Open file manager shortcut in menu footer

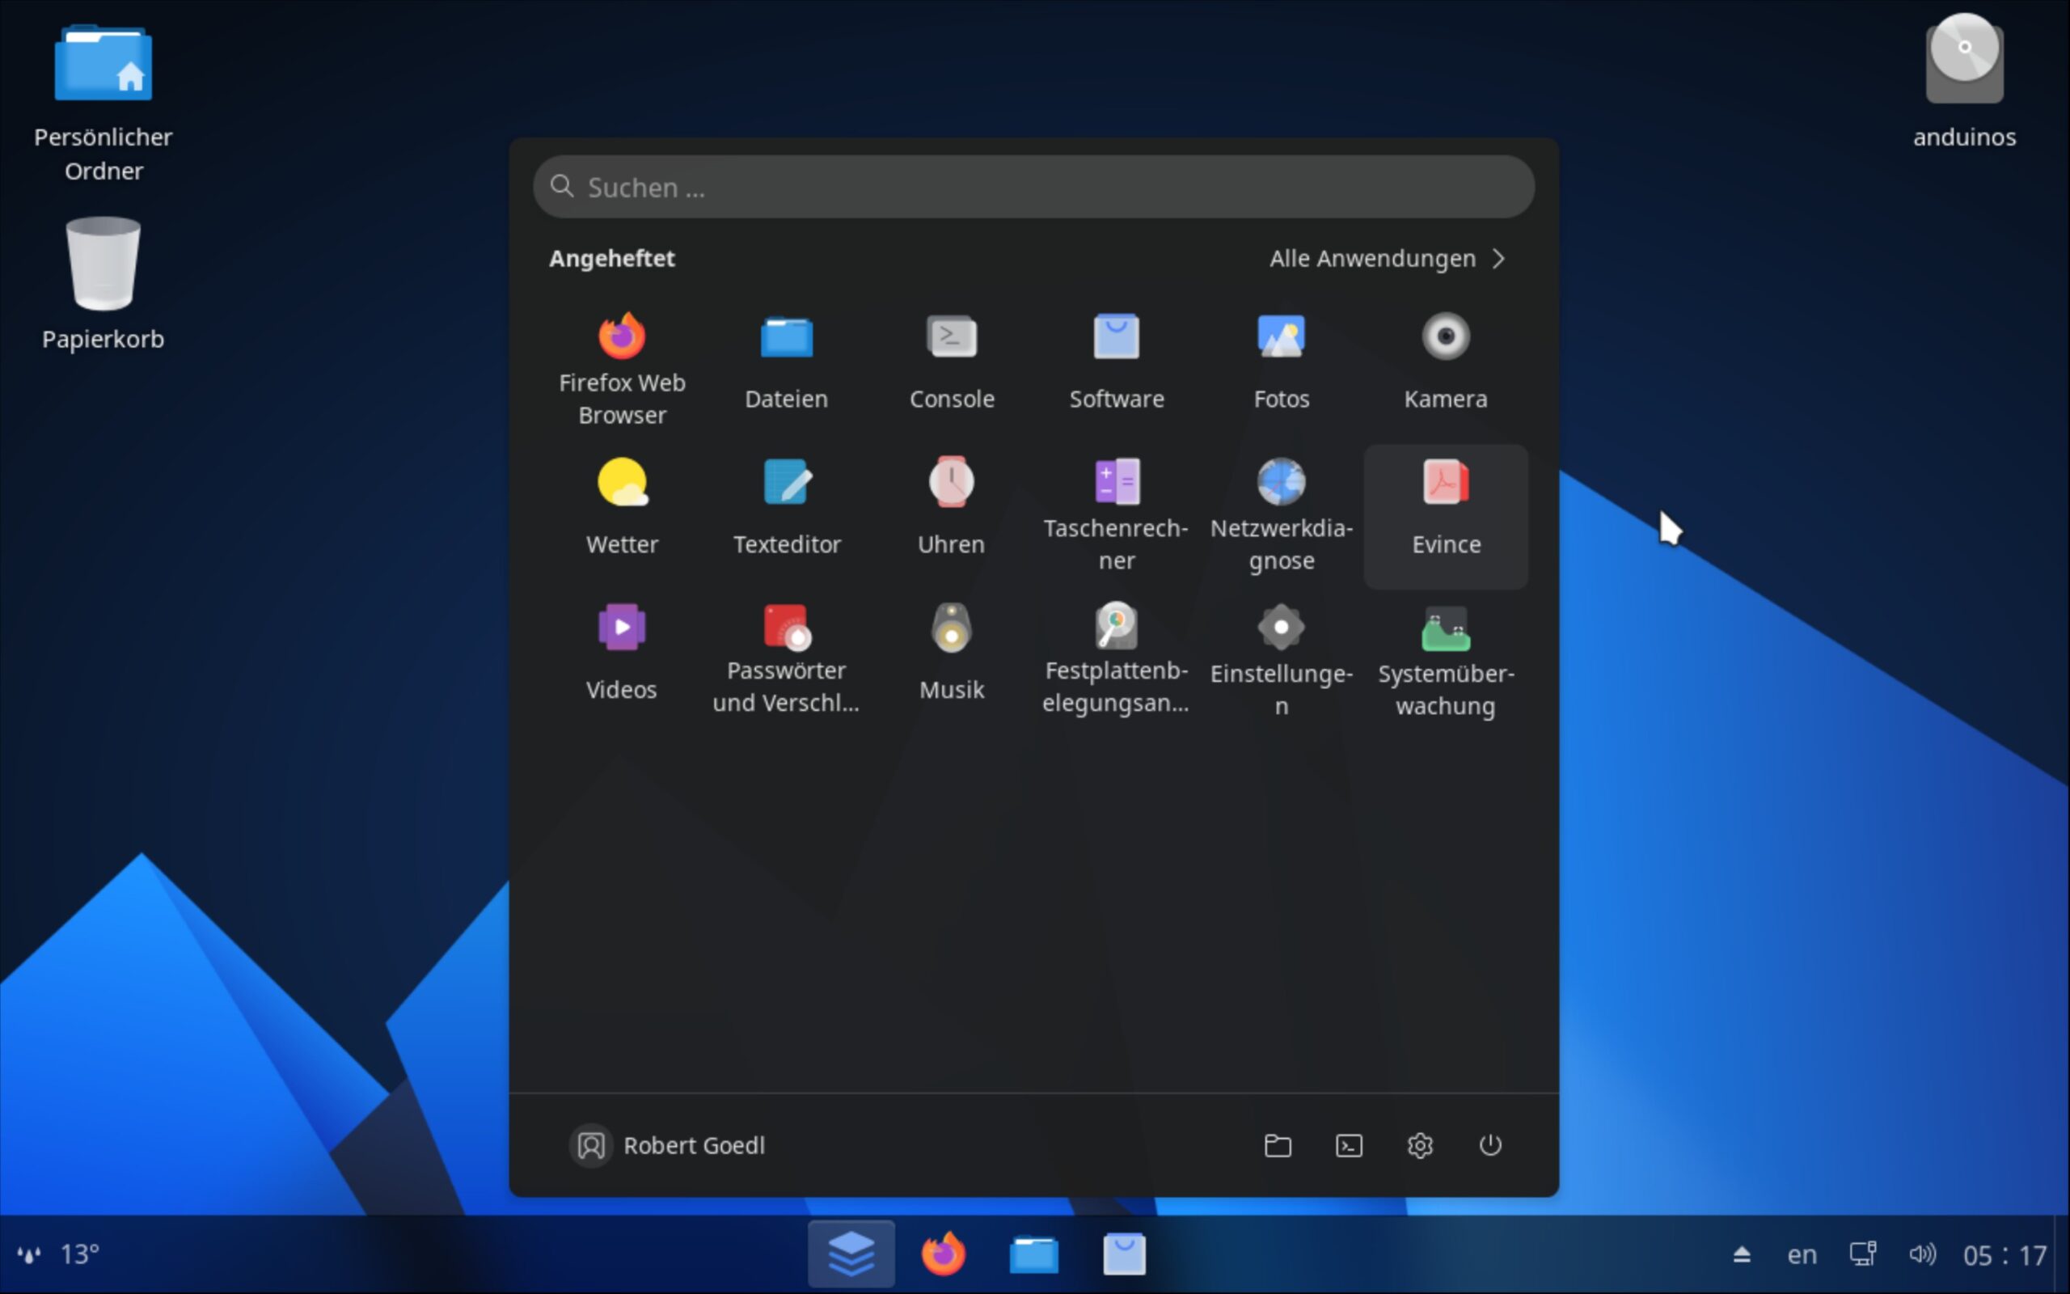[x=1278, y=1145]
